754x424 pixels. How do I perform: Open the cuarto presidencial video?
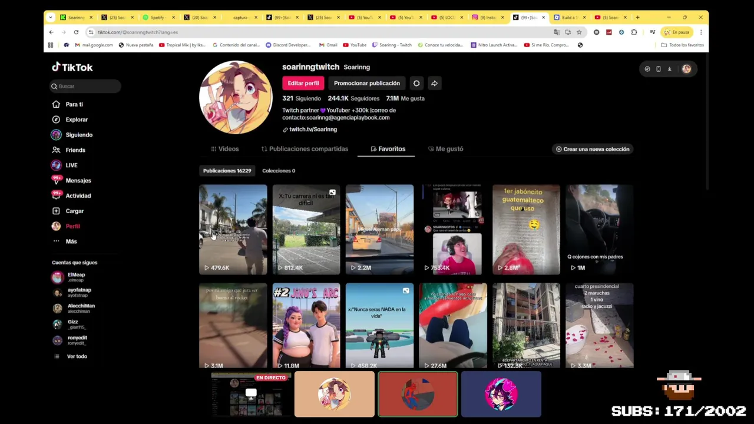click(x=600, y=326)
